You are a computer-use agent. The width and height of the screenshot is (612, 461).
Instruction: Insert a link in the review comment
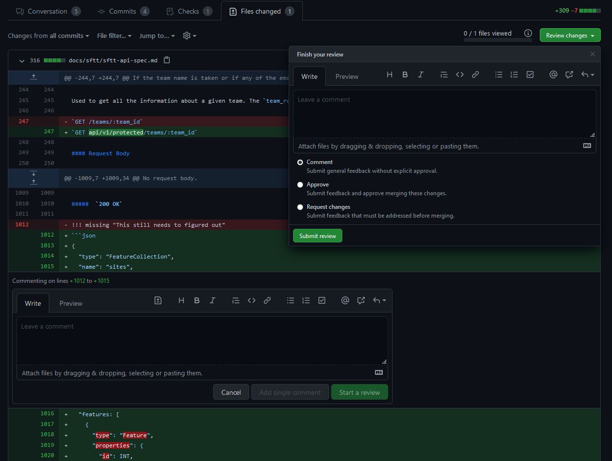[x=475, y=74]
